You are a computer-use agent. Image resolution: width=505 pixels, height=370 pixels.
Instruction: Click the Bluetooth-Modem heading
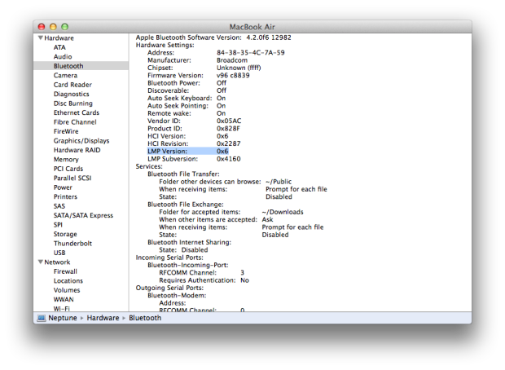pos(177,296)
